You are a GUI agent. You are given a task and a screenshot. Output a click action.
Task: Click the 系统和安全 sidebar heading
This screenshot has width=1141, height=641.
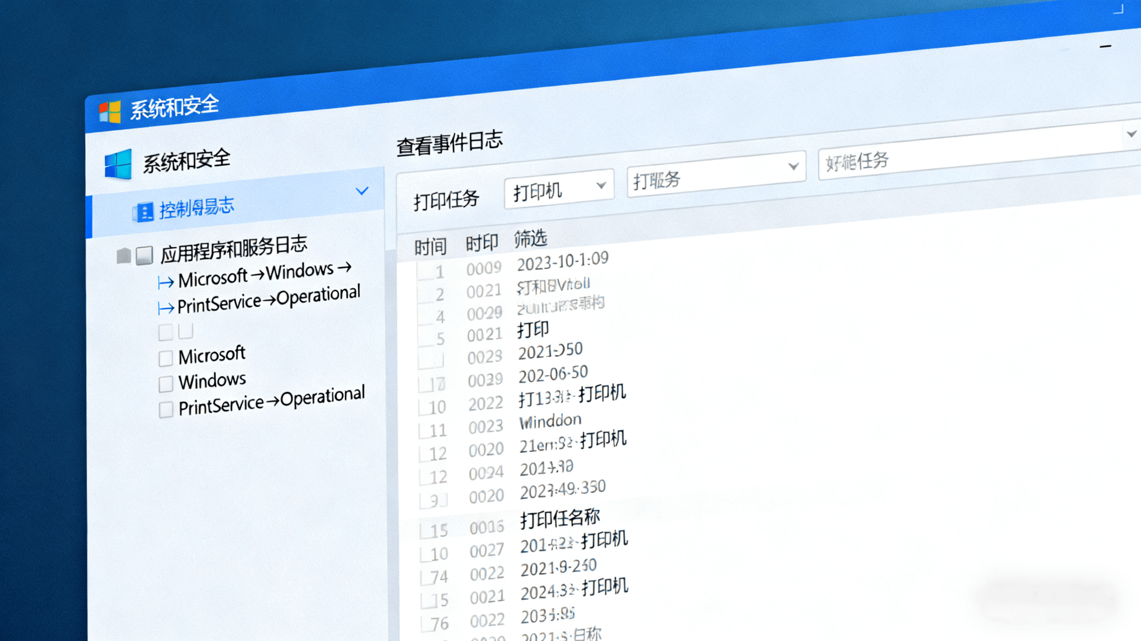pyautogui.click(x=186, y=160)
